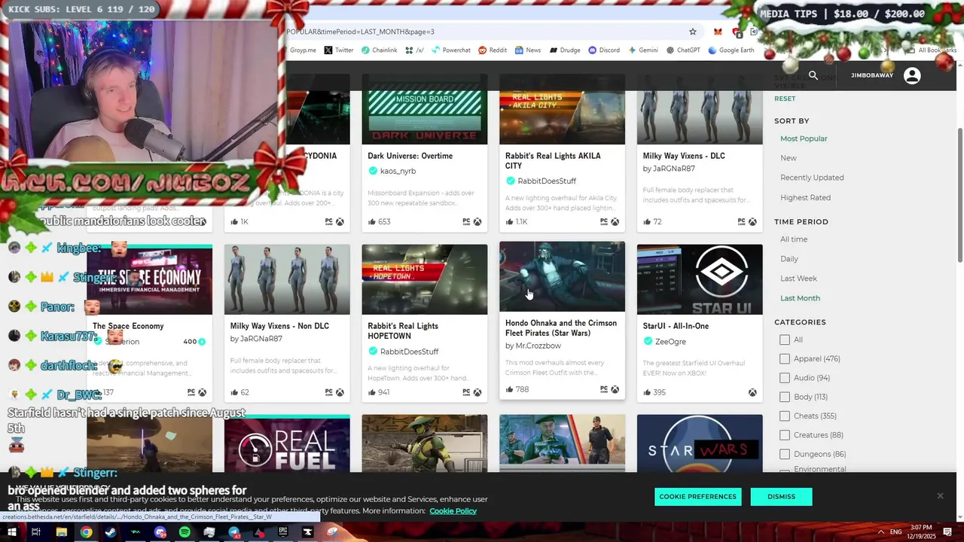Close cookie banner with X icon
964x542 pixels.
coord(940,495)
